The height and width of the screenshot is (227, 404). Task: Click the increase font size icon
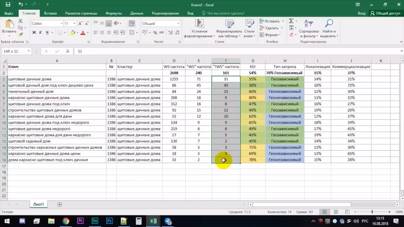click(80, 24)
